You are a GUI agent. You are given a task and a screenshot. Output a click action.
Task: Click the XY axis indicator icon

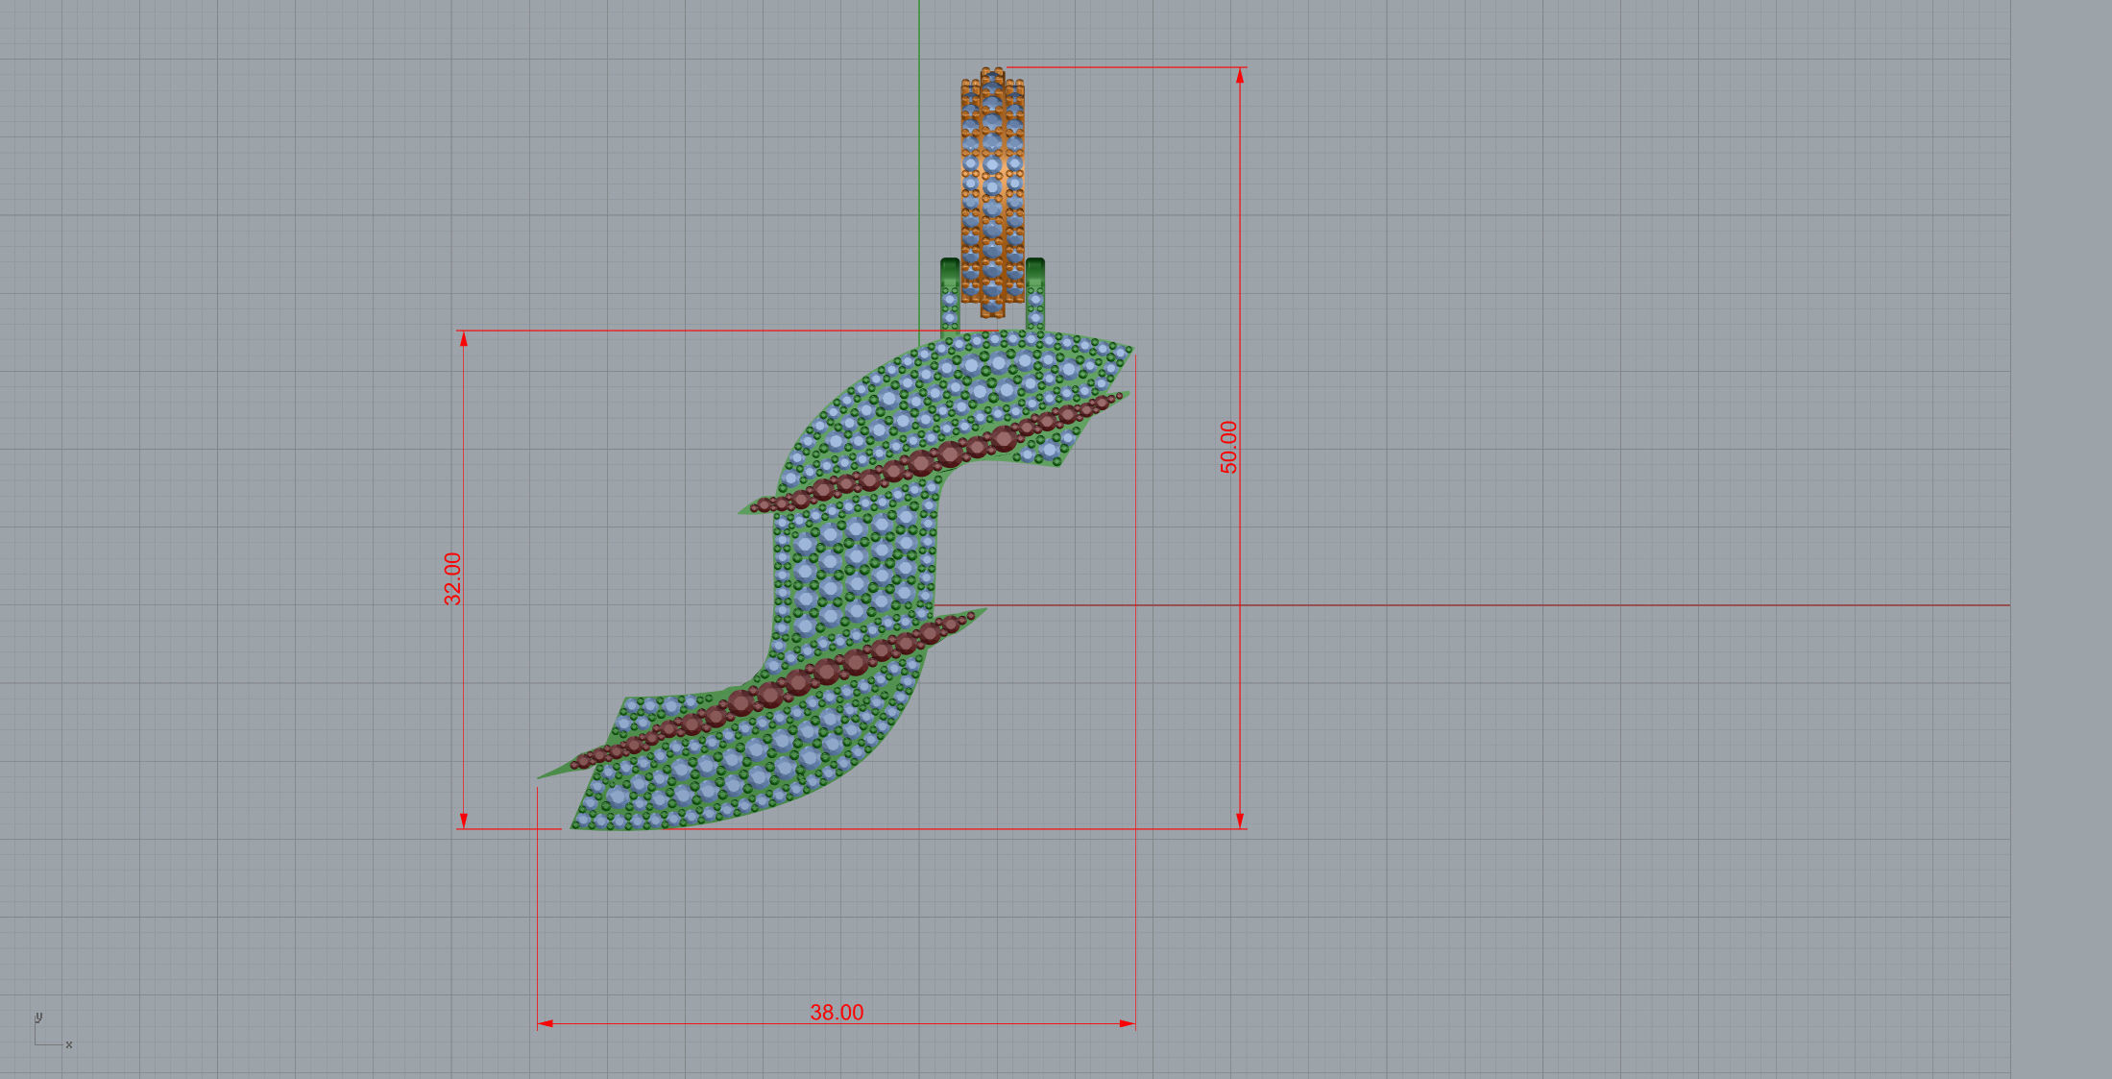click(53, 1030)
